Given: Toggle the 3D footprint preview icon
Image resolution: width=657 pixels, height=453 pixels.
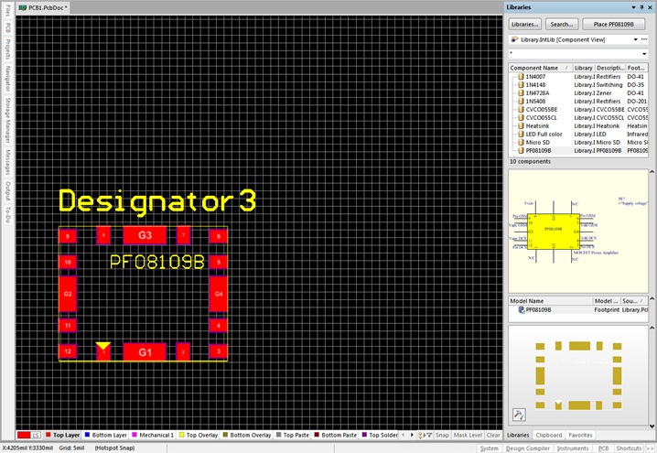Looking at the screenshot, I should tap(519, 415).
